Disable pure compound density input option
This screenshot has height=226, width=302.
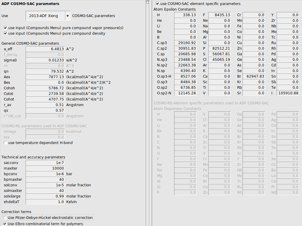click(5, 34)
